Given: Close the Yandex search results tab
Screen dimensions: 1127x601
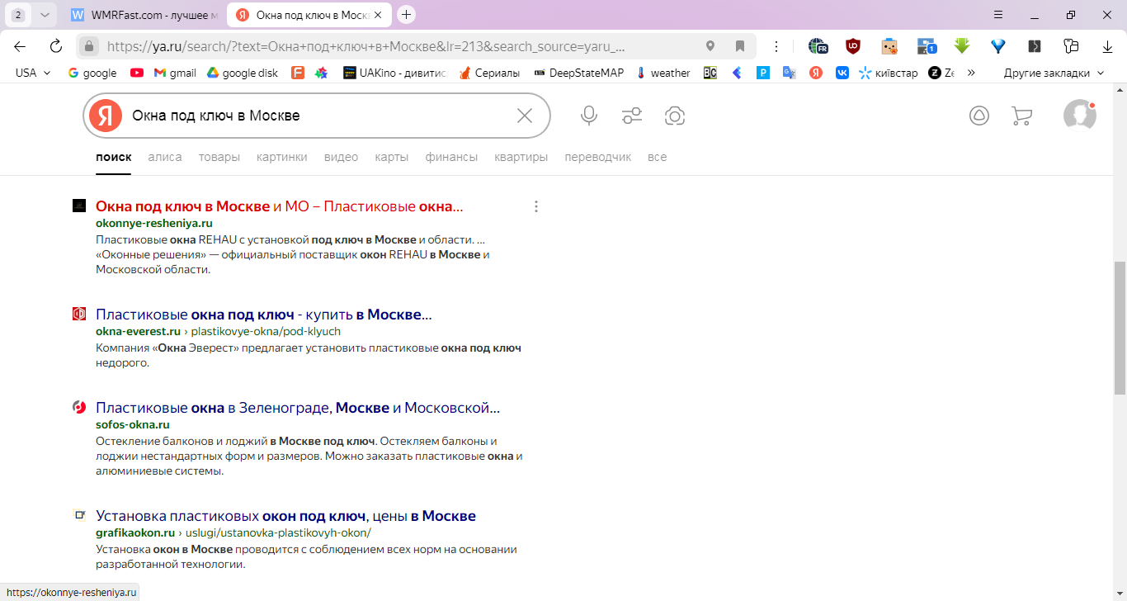Looking at the screenshot, I should point(378,15).
